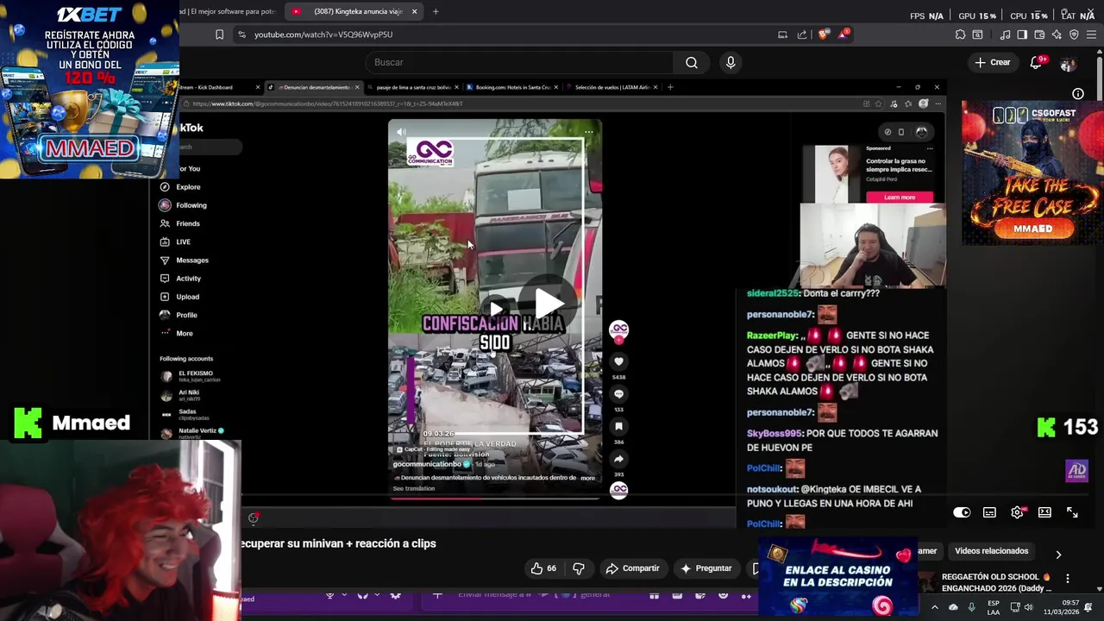Toggle theater mode on the YouTube player

[x=1044, y=512]
